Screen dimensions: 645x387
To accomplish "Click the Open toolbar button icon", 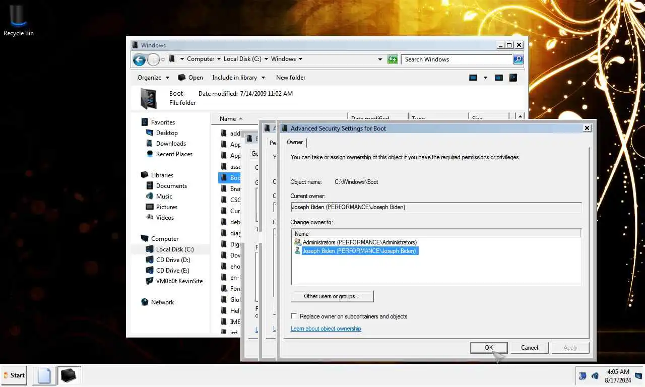I will click(x=182, y=78).
